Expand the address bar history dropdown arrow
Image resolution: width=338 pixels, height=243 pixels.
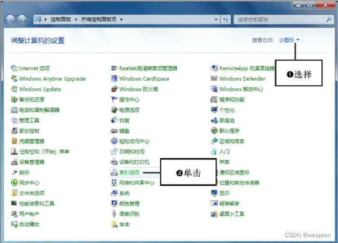tap(216, 20)
